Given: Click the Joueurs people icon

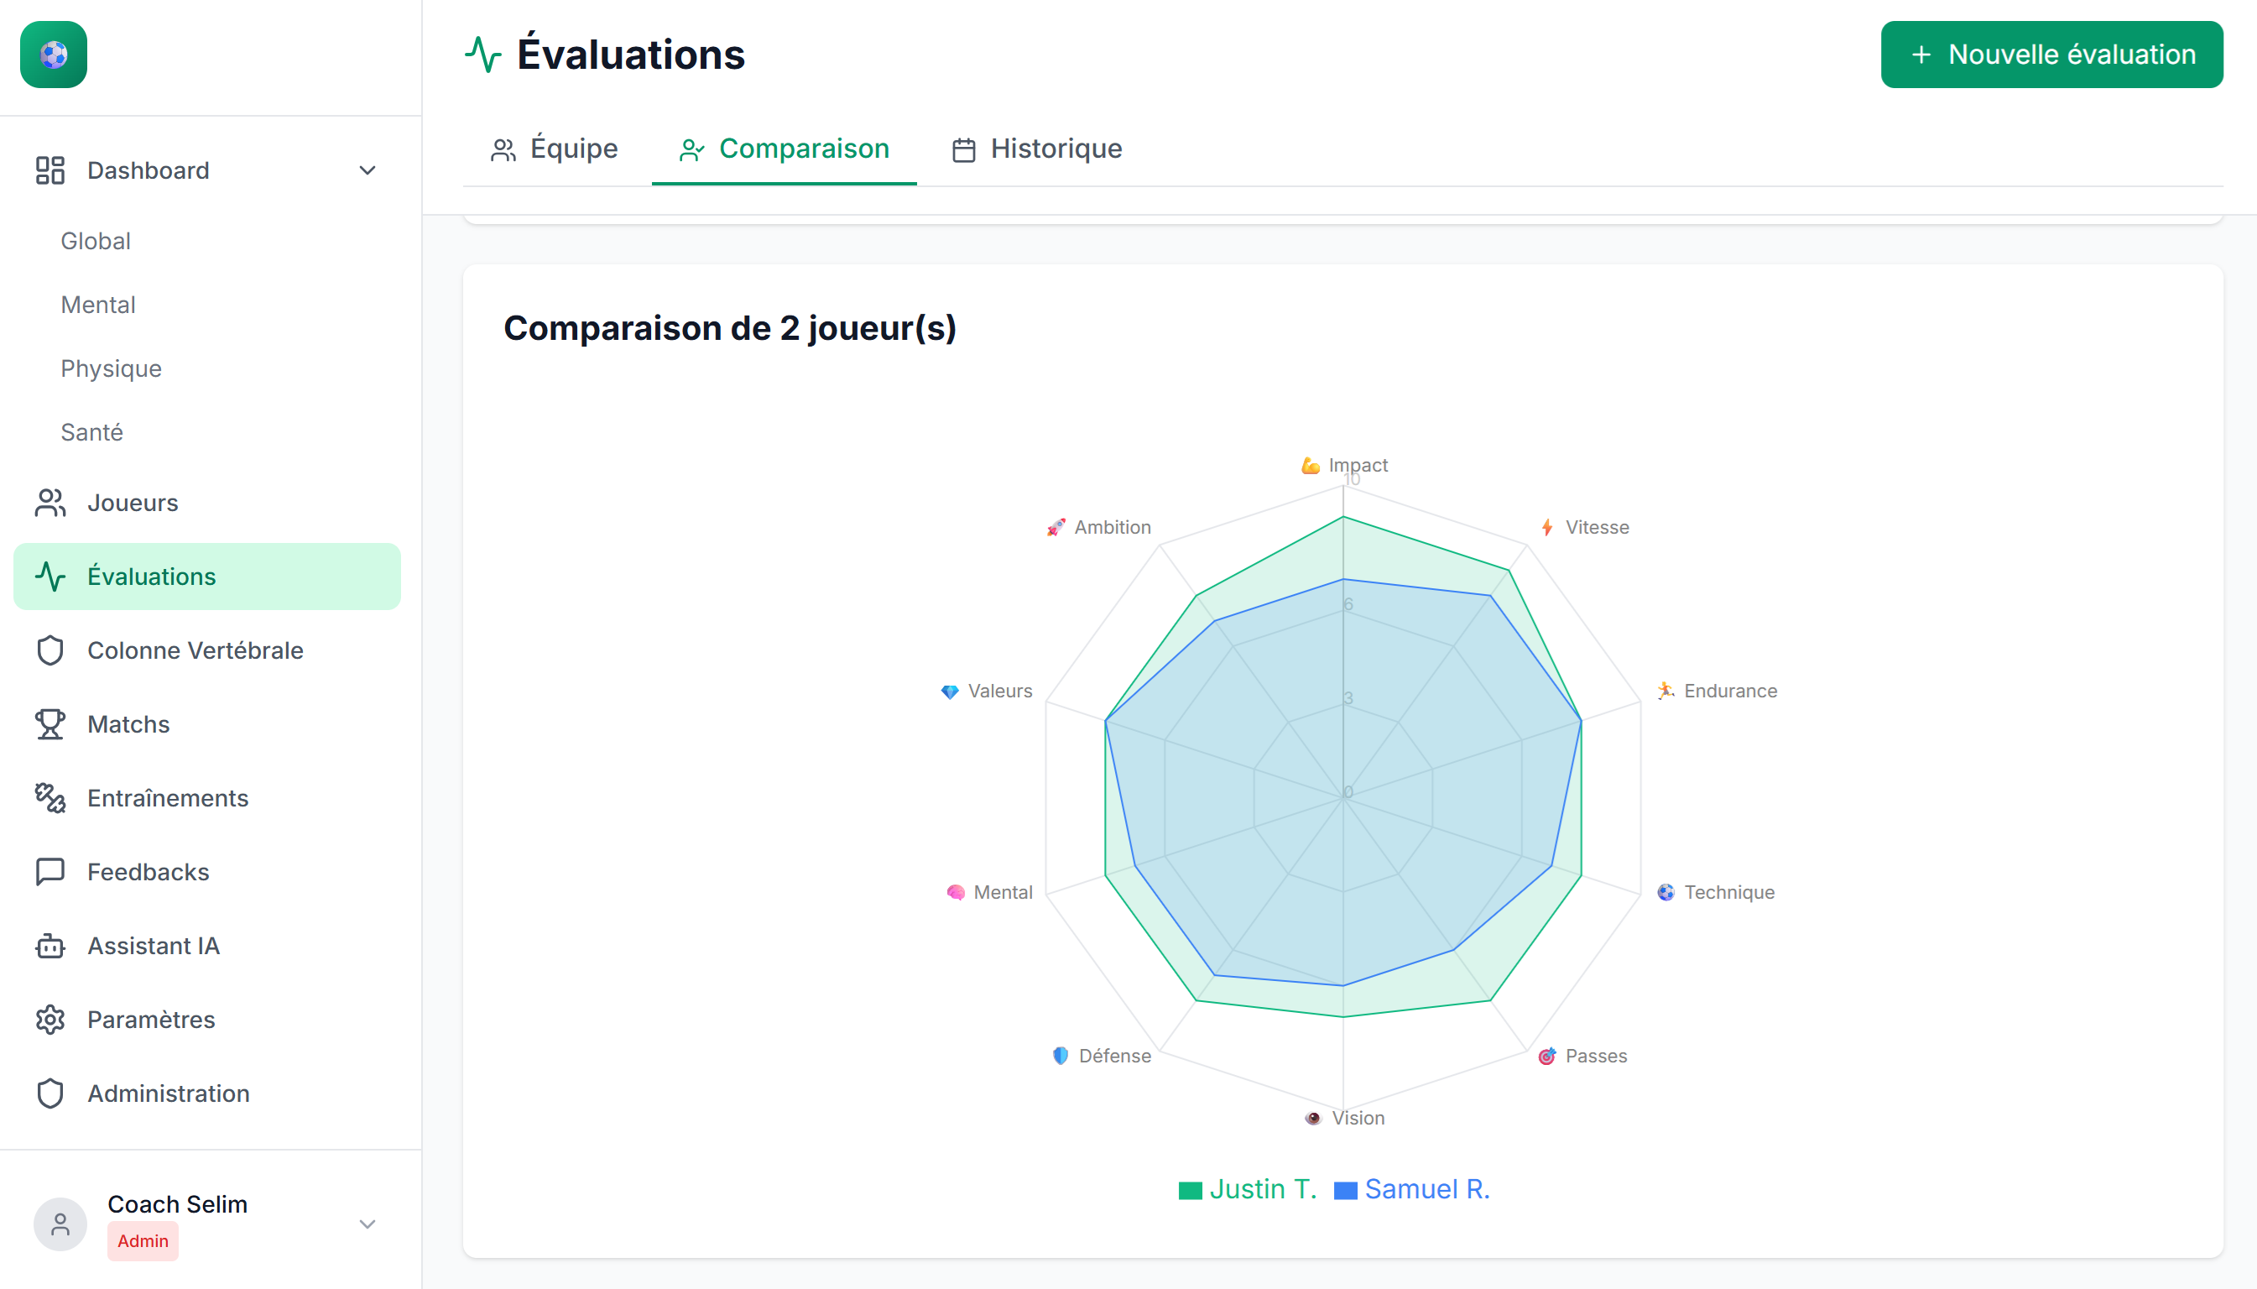Looking at the screenshot, I should 50,503.
